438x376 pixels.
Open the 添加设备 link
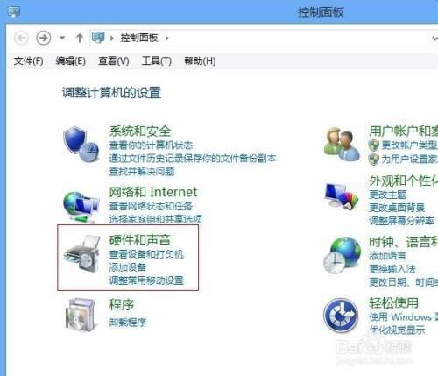(x=128, y=267)
